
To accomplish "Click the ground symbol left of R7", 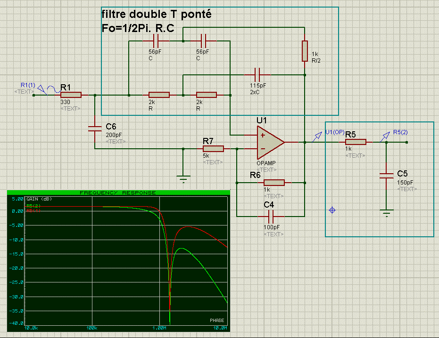I will (x=183, y=179).
